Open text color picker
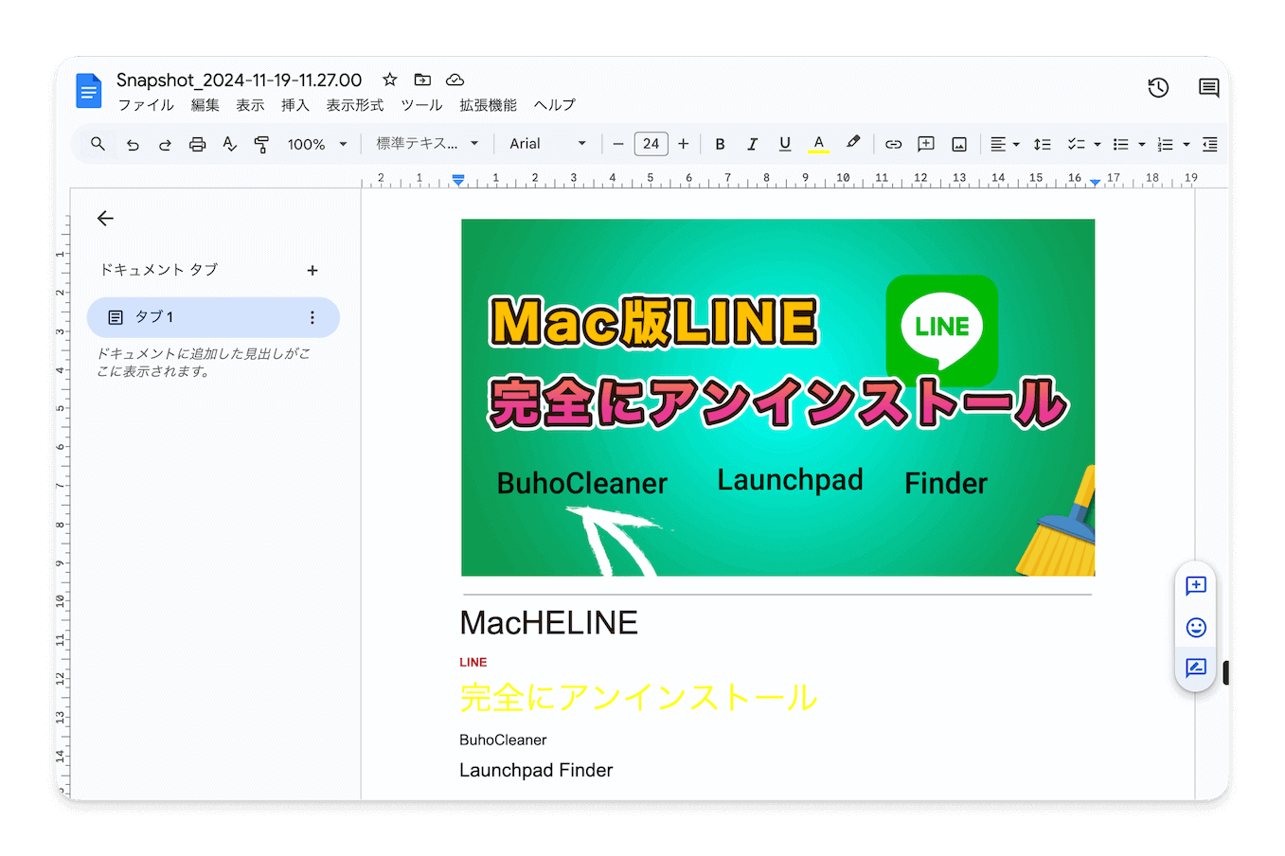 click(818, 144)
